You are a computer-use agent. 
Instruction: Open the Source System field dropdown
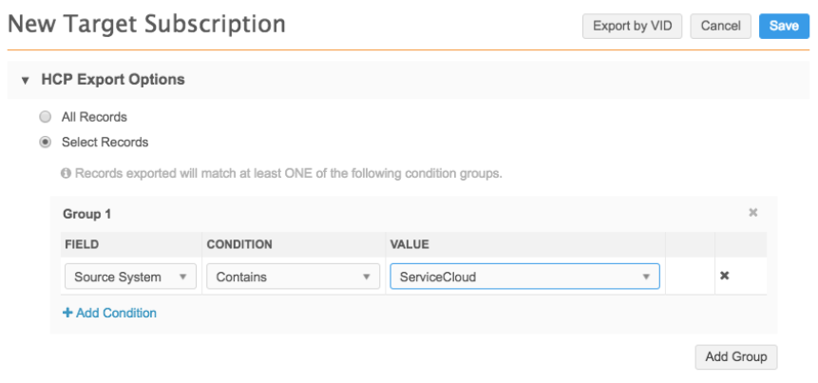[x=130, y=277]
